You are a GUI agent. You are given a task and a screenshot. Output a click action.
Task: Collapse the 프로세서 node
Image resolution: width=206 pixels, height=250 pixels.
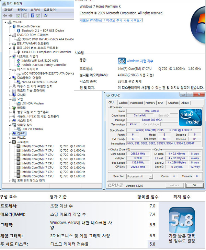(10, 142)
